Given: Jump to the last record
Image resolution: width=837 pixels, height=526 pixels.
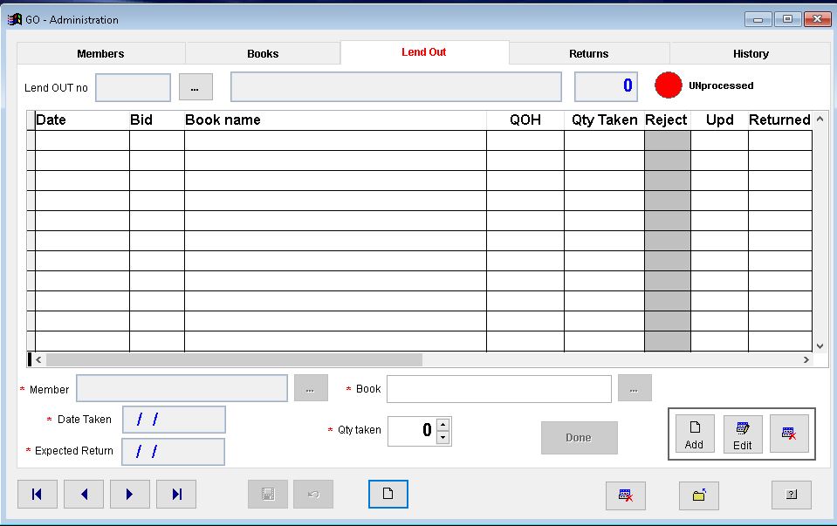Looking at the screenshot, I should point(176,495).
